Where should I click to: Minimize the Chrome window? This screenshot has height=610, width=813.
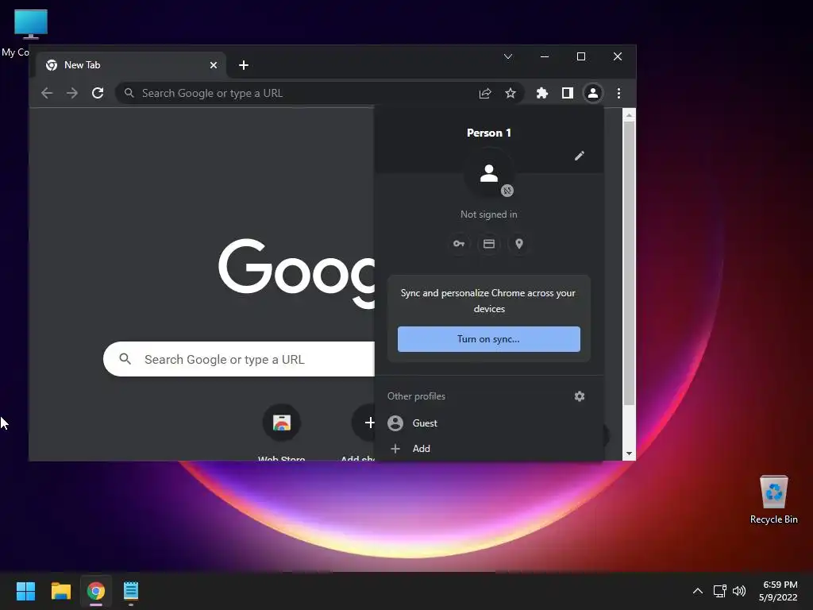[x=545, y=56]
